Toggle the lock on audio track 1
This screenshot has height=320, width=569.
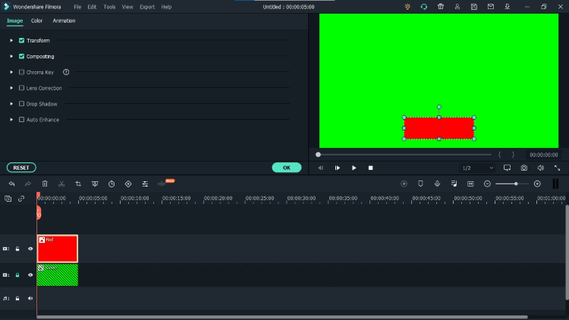coord(17,298)
